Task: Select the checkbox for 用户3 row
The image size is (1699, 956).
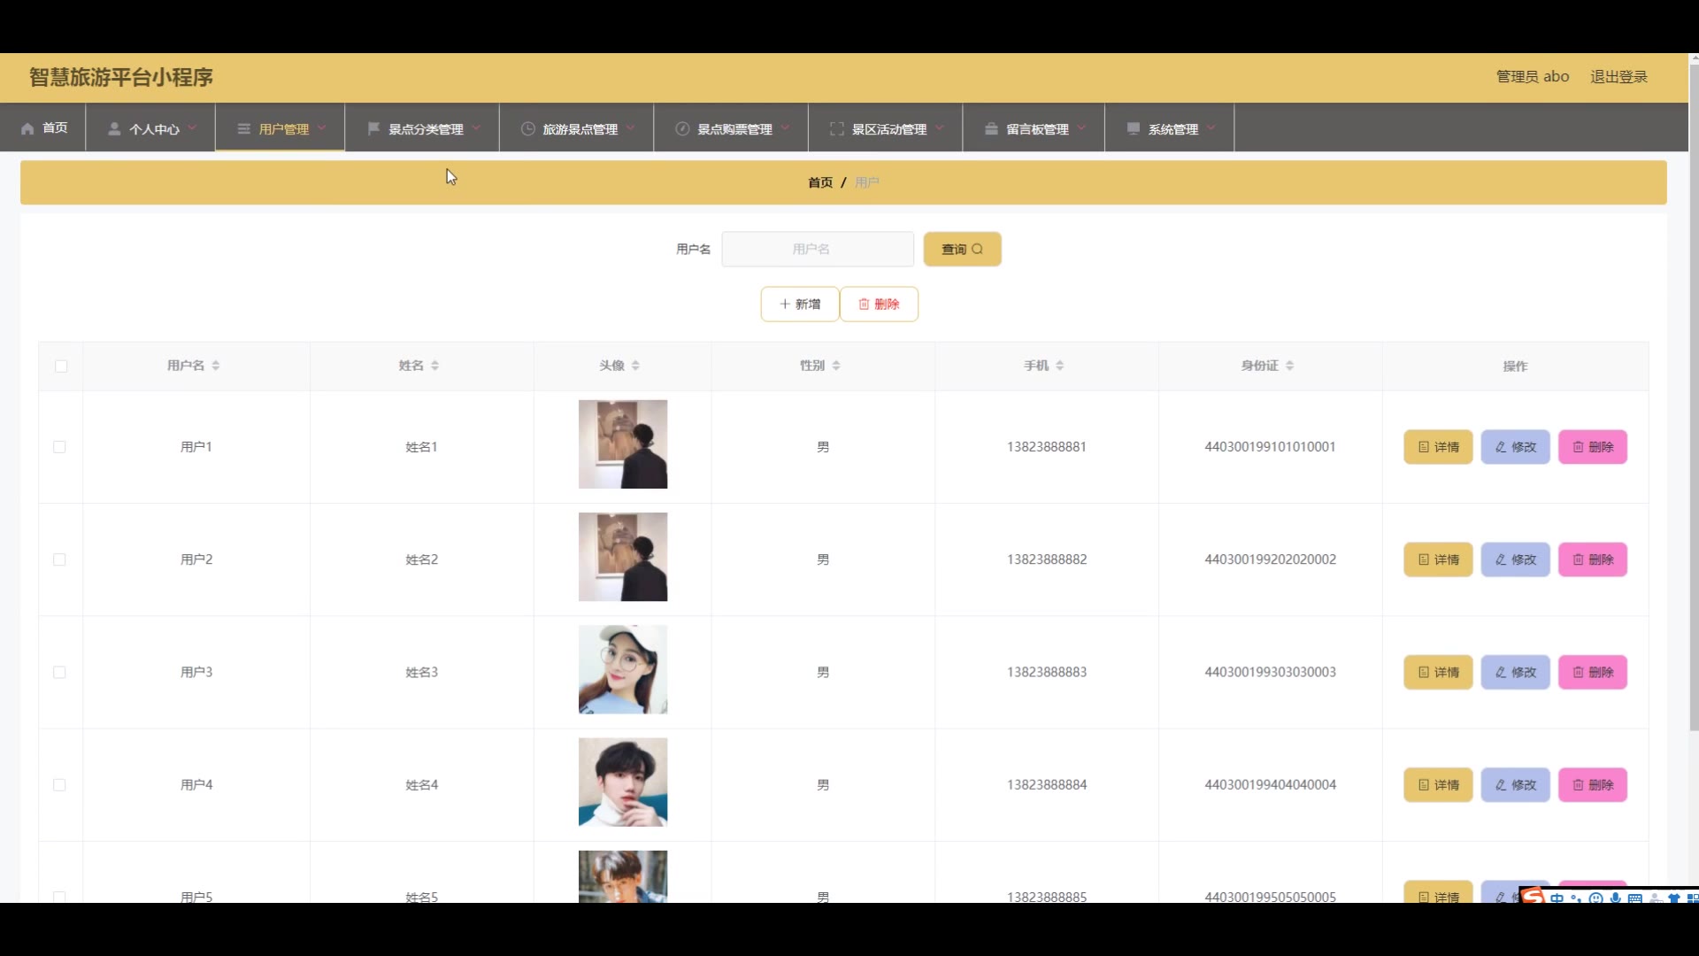Action: (x=59, y=673)
